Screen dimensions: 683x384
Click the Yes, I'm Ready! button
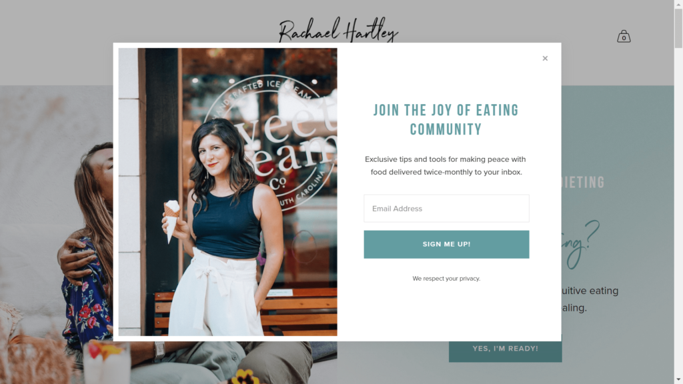506,351
